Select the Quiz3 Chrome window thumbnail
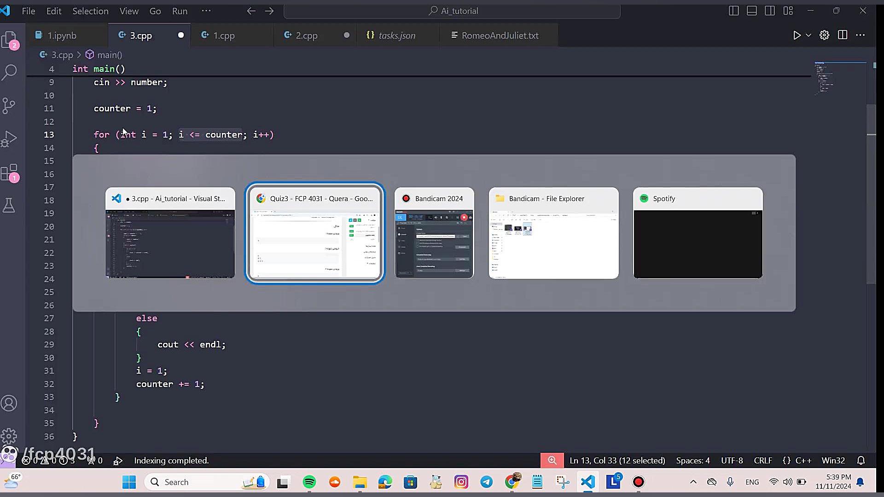Viewport: 884px width, 497px height. click(315, 233)
